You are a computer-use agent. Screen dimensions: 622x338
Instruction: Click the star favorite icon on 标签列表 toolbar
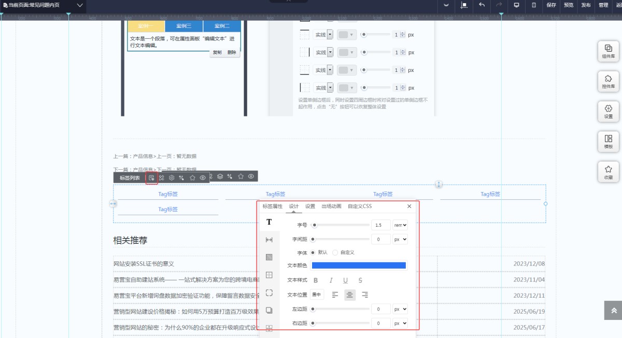(192, 178)
